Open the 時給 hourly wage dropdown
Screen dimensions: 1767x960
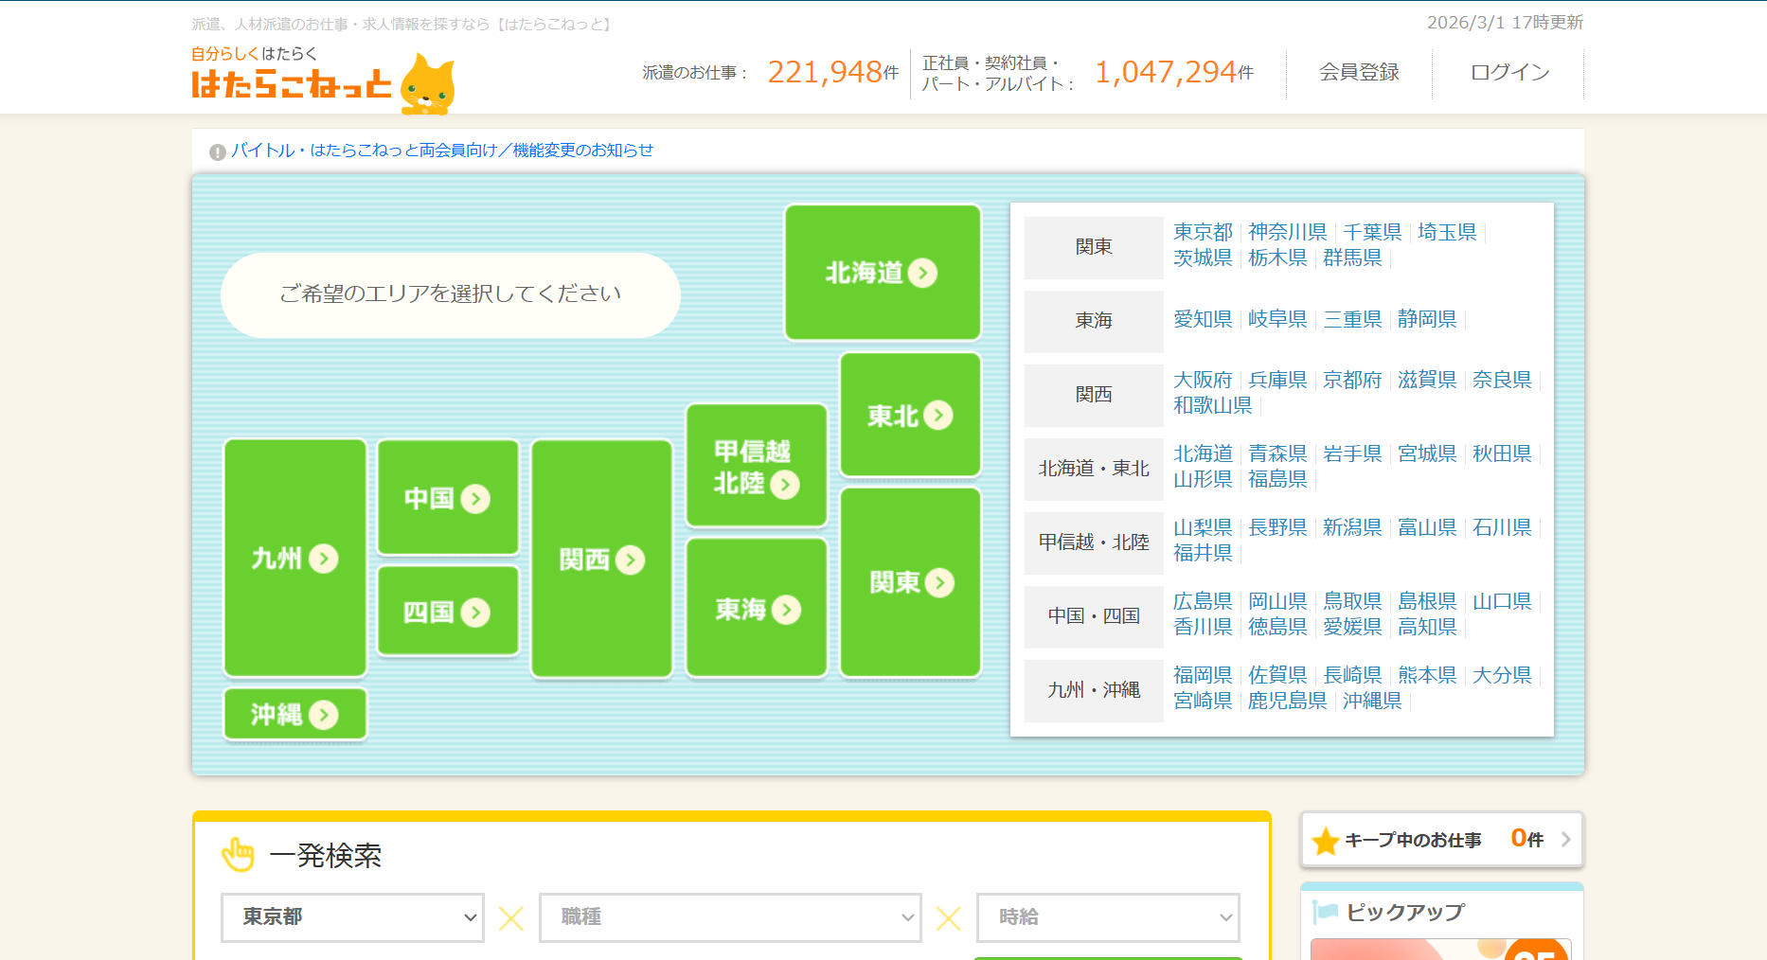pos(1108,917)
